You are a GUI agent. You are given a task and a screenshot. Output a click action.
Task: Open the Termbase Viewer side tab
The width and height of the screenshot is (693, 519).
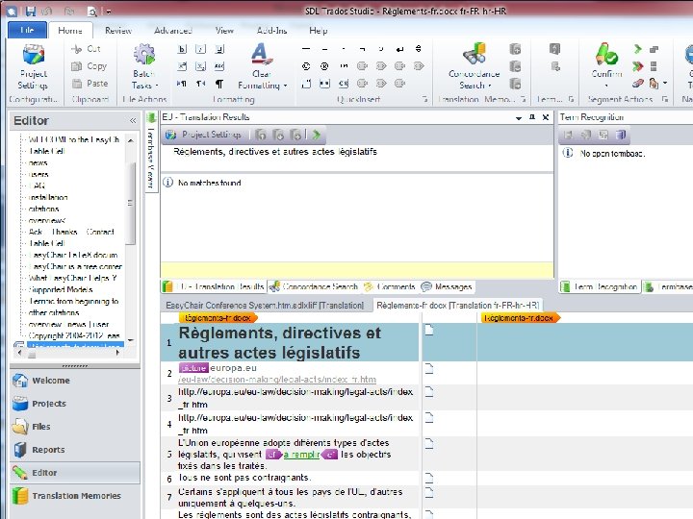tap(151, 152)
